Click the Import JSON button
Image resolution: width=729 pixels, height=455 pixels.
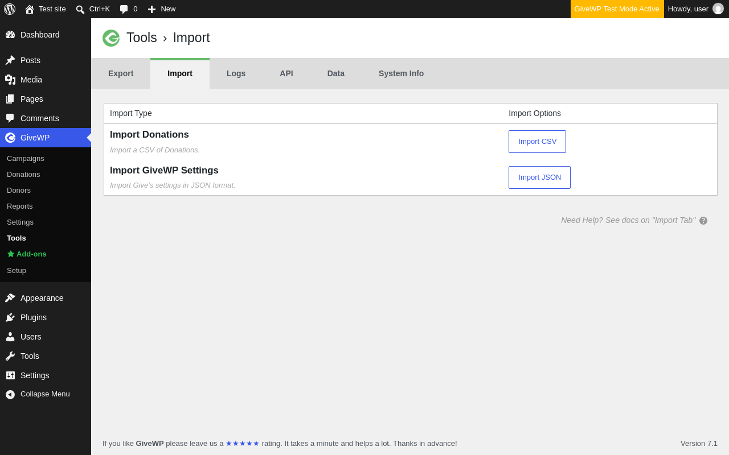point(539,177)
